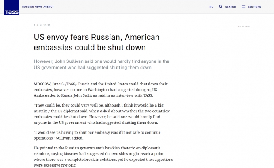The image size is (274, 168).
Task: Click the paragraph starting He pointed to
Action: (103, 157)
